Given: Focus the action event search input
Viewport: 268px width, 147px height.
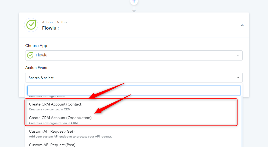Looking at the screenshot, I should [x=134, y=91].
